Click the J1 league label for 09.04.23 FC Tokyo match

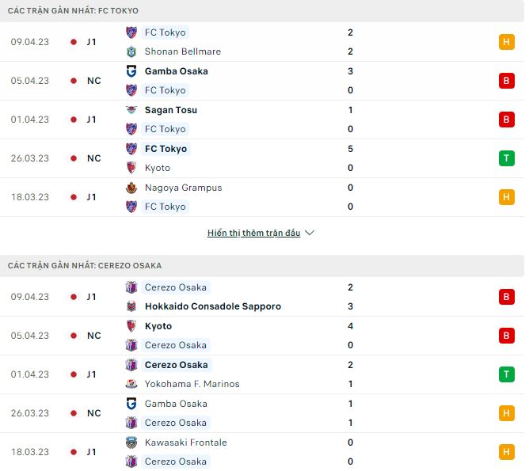92,42
